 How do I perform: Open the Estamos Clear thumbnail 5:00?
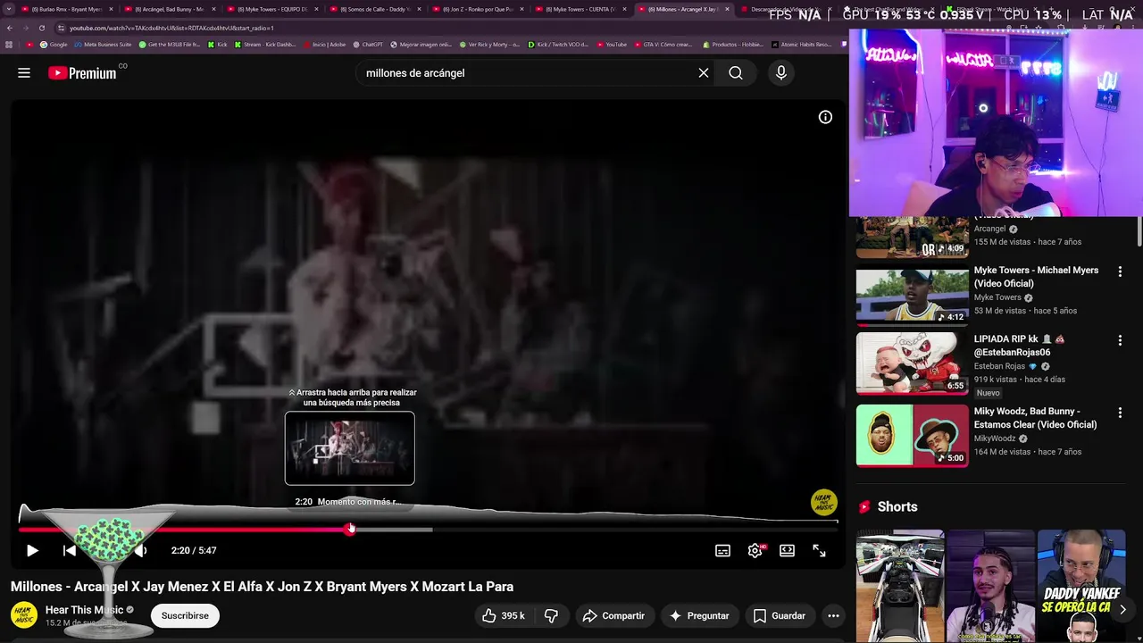(913, 436)
